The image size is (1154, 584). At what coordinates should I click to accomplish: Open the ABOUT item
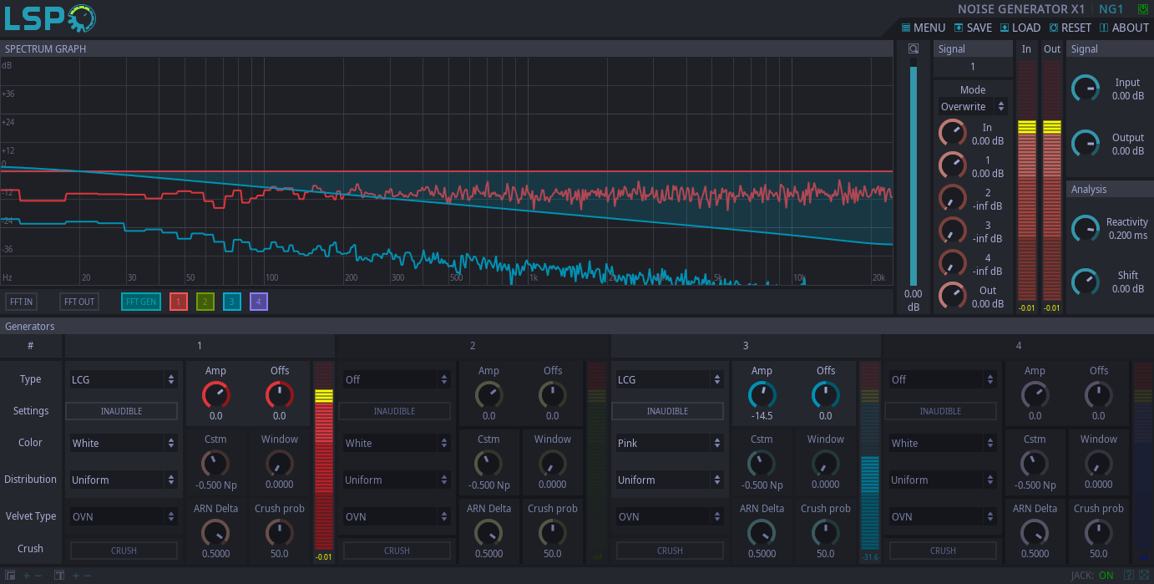1124,28
